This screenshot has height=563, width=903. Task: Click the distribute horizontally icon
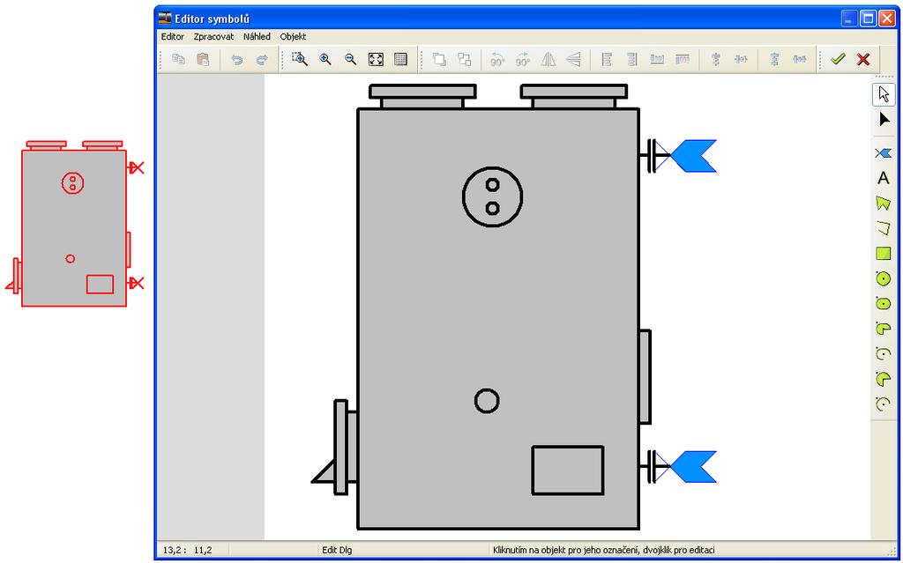pyautogui.click(x=799, y=59)
